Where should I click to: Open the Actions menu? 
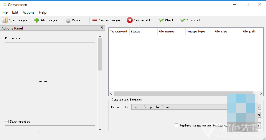(x=29, y=12)
